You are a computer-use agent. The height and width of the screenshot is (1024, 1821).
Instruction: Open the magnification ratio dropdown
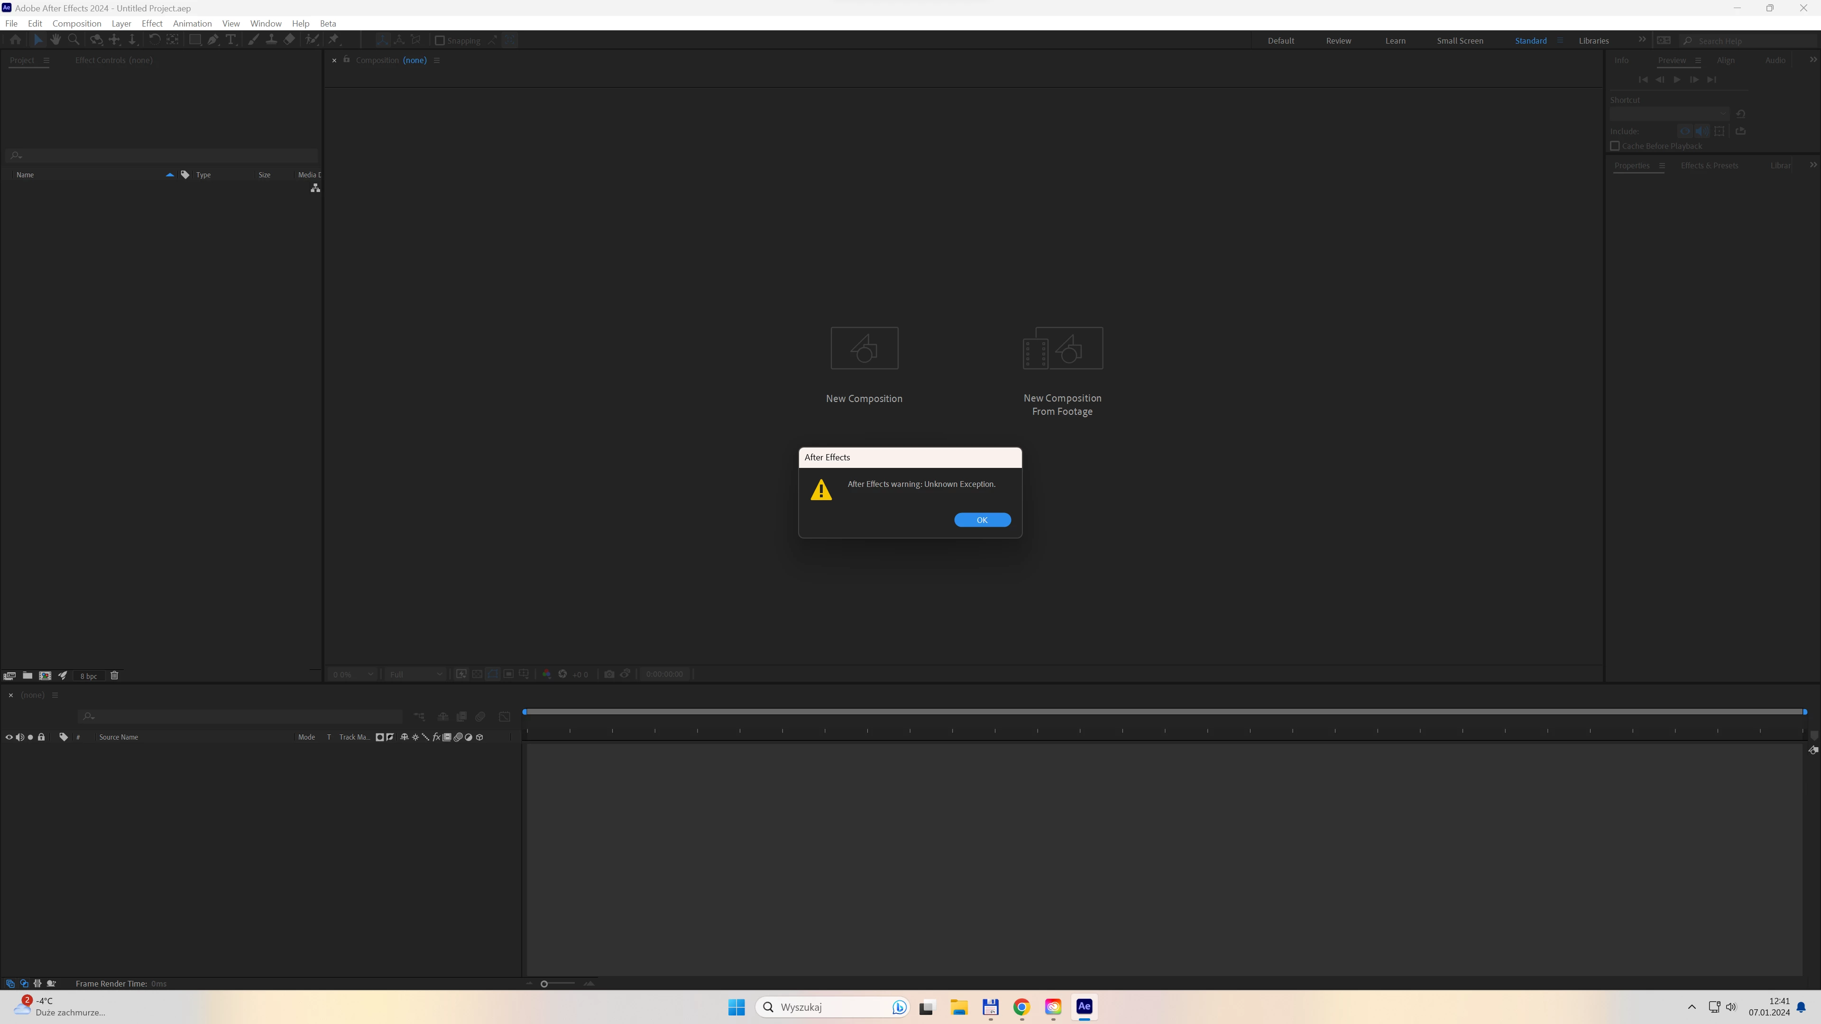coord(353,674)
